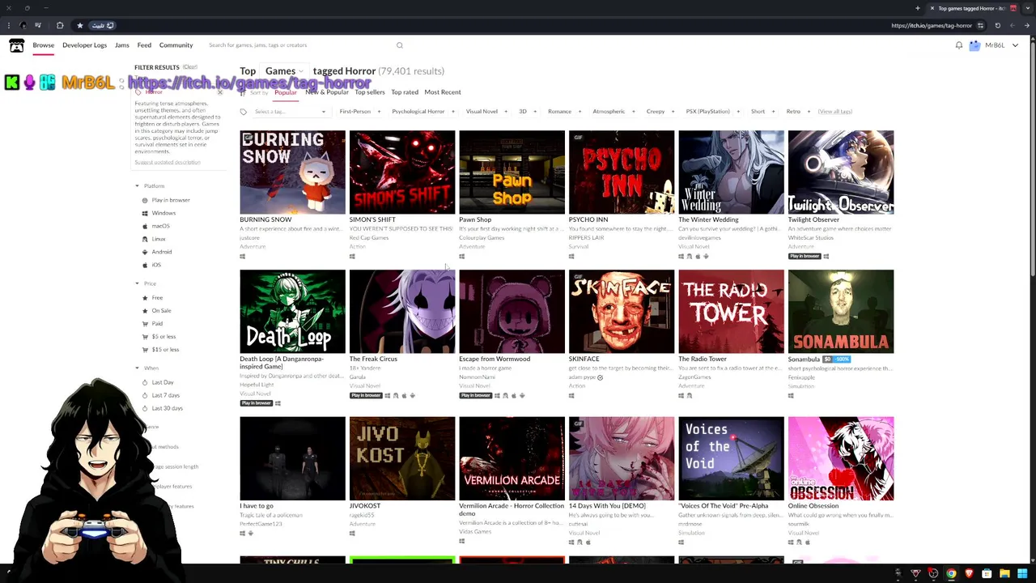Open the Feed tab

pos(144,45)
